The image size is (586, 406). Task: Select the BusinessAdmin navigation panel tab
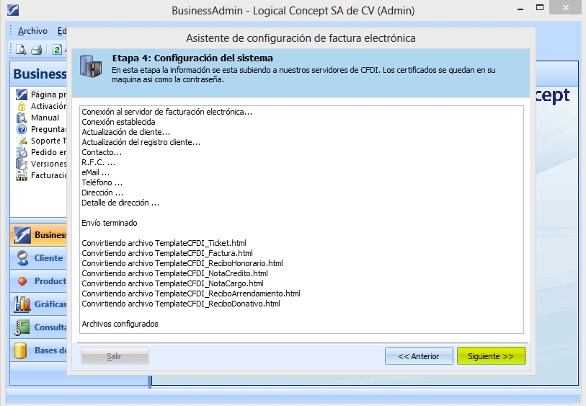[x=38, y=235]
